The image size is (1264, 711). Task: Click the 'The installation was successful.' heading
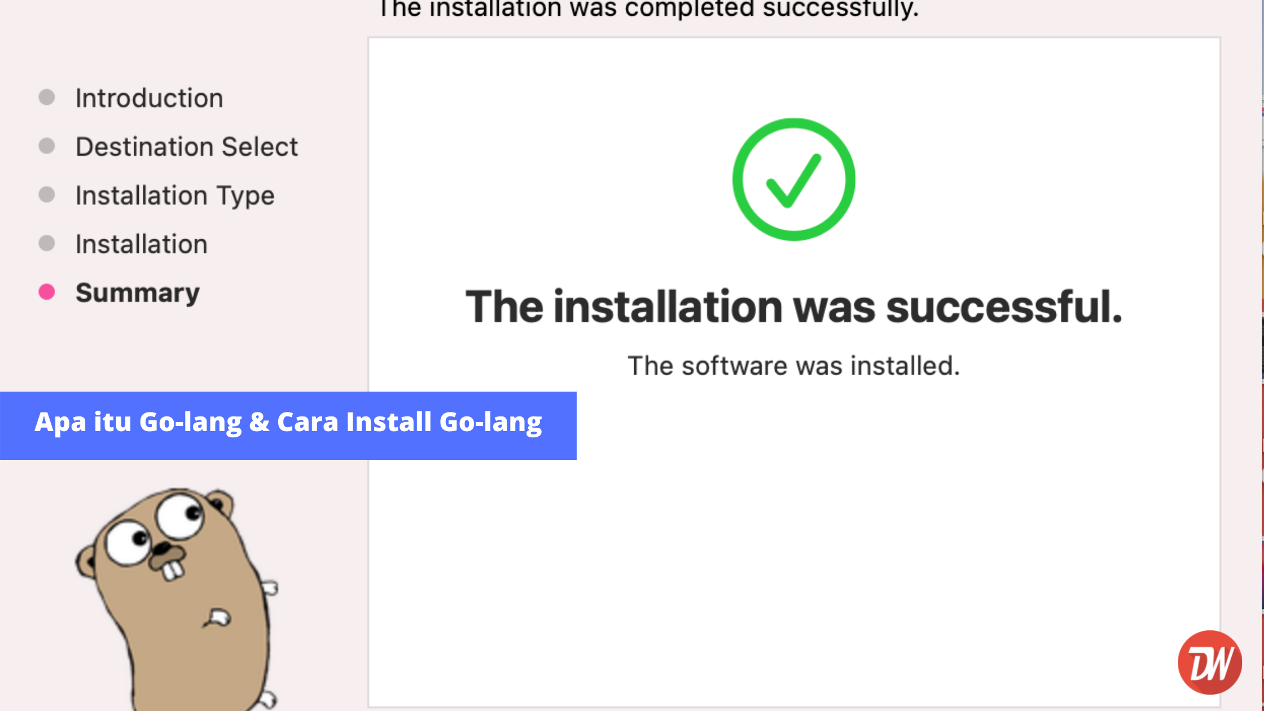click(793, 307)
